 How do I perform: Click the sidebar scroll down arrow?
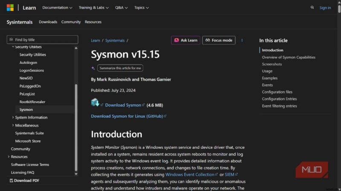click(x=76, y=174)
